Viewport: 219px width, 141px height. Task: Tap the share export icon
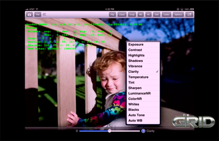[189, 15]
